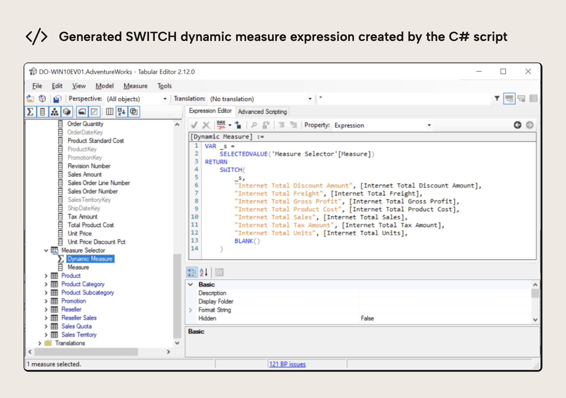Collapse the Measure Selector table node
This screenshot has height=398, width=566.
pos(46,251)
